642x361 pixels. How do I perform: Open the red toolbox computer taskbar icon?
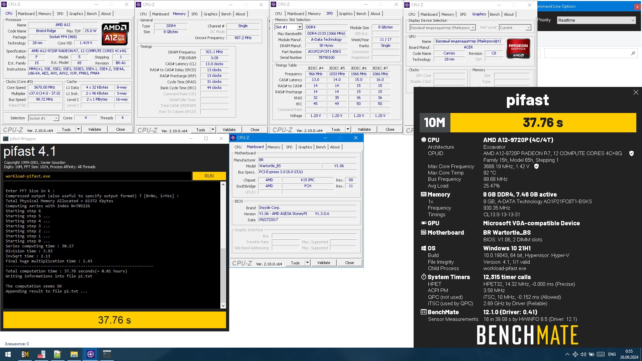(41, 354)
